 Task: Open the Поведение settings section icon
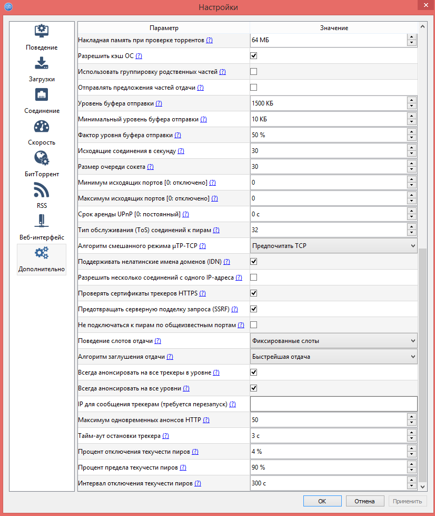tap(42, 31)
